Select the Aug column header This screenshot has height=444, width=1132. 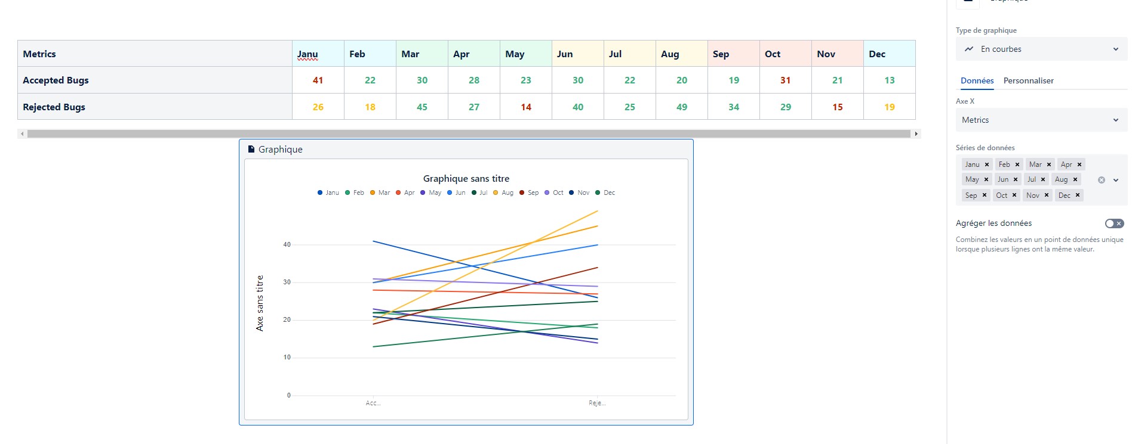point(682,54)
